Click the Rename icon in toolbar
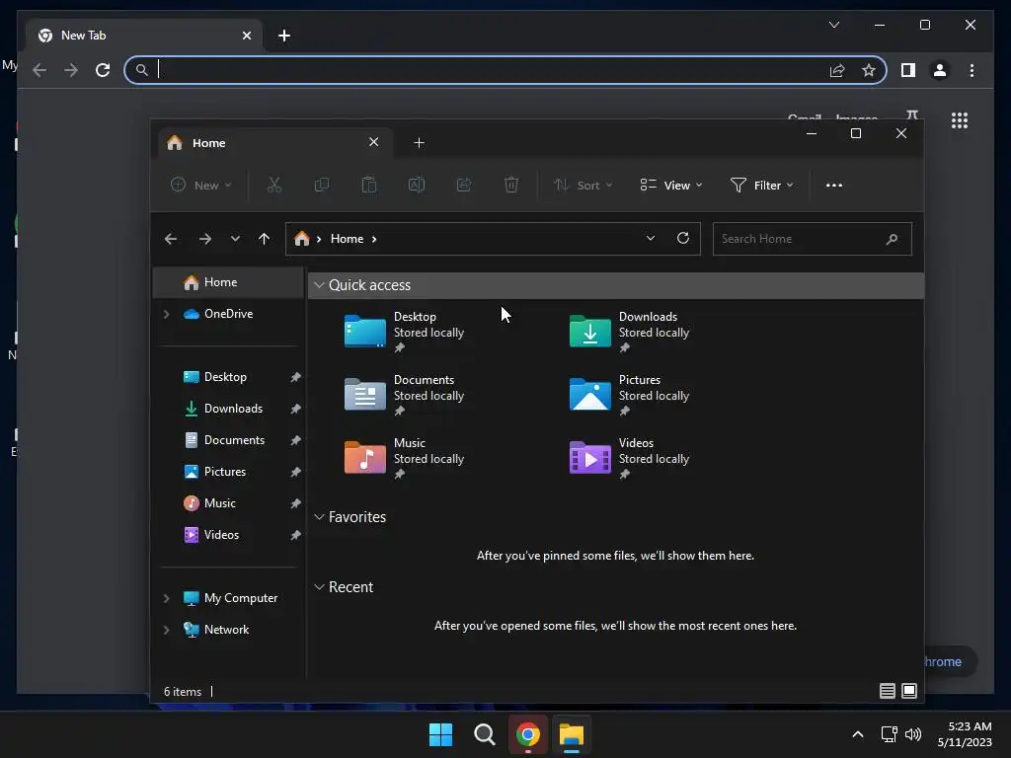1011x758 pixels. coord(417,185)
